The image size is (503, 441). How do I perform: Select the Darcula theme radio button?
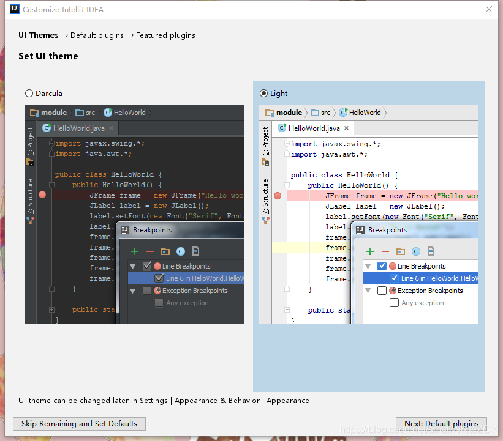(29, 93)
